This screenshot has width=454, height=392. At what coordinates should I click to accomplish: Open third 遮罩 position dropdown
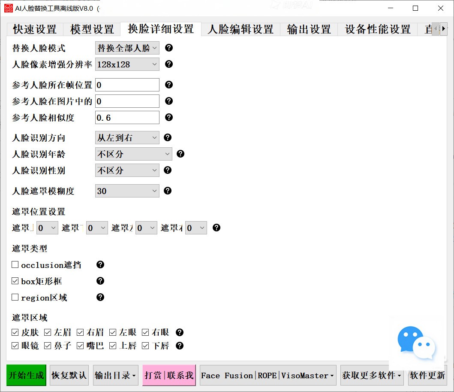tap(146, 228)
